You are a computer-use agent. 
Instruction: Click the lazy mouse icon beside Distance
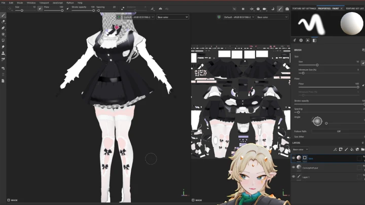pyautogui.click(x=123, y=9)
